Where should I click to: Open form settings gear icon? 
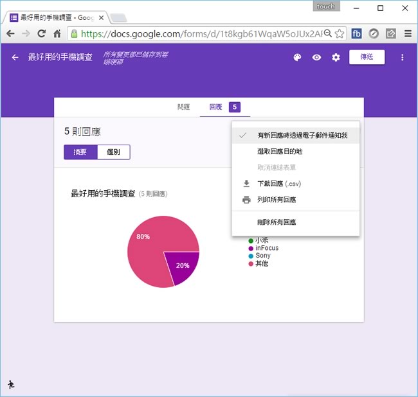click(336, 58)
